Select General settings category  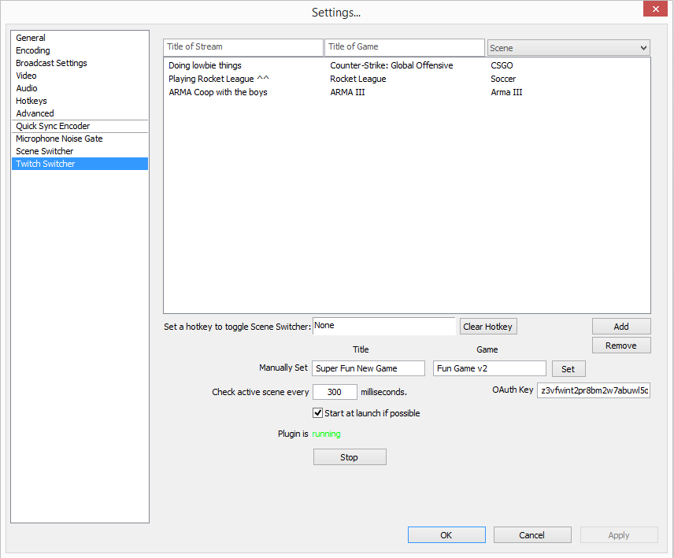(31, 38)
